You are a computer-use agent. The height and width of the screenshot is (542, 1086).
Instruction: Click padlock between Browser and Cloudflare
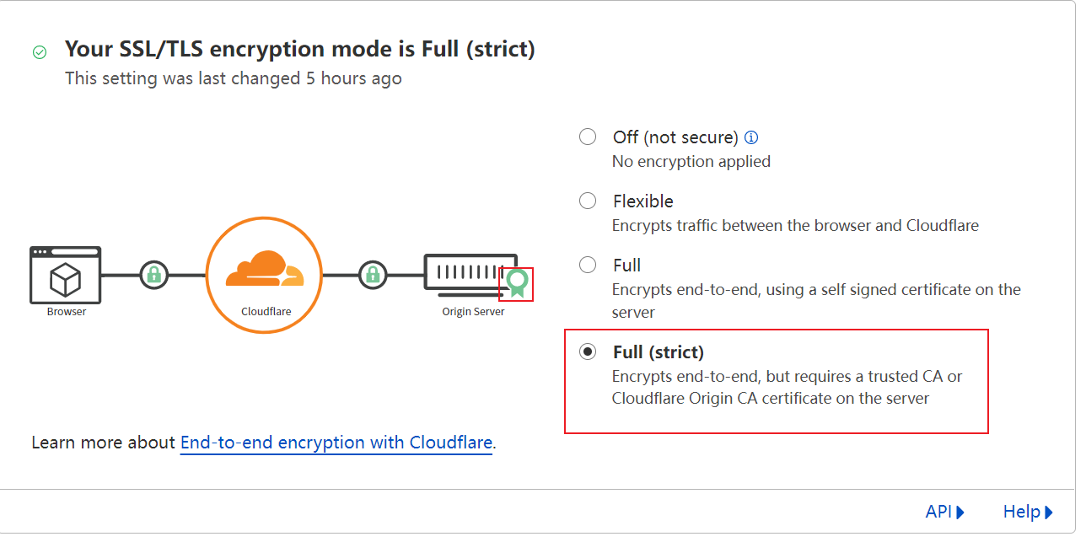click(x=153, y=275)
